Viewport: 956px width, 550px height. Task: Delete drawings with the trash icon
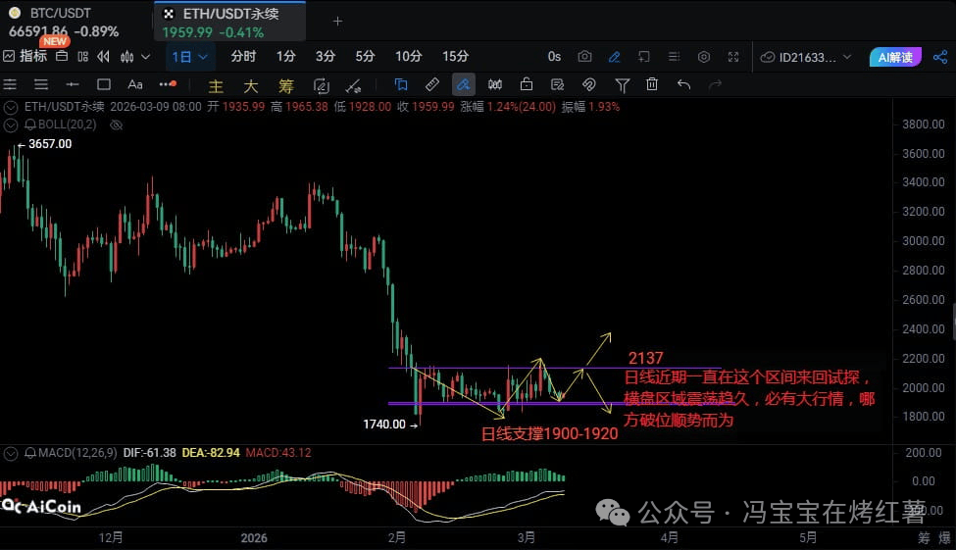pos(652,84)
